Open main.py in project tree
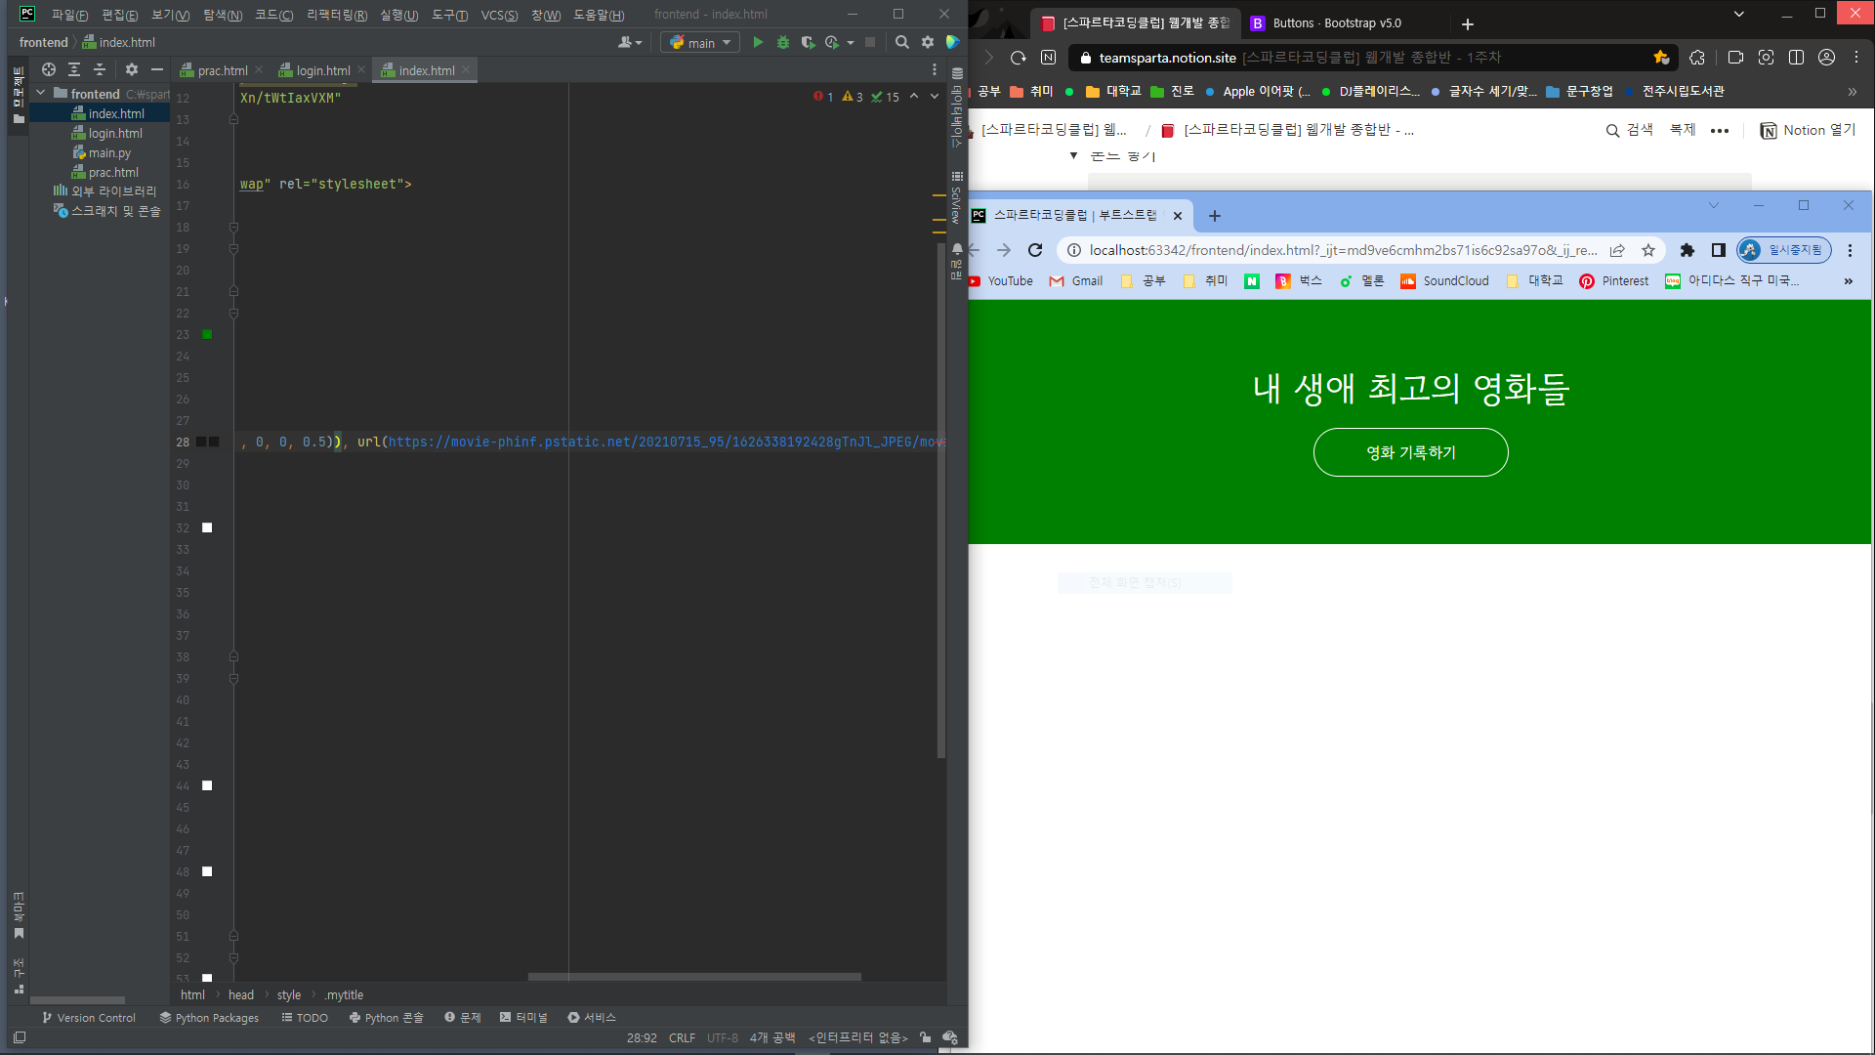Screen dimensions: 1875x1055 (109, 152)
